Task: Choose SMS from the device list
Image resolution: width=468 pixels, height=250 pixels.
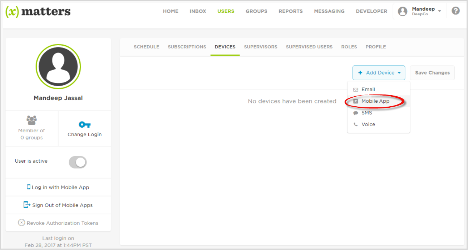Action: click(x=379, y=113)
